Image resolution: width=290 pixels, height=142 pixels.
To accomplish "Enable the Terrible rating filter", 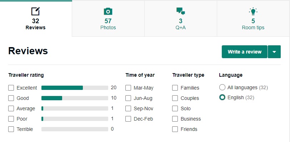I will coord(11,129).
